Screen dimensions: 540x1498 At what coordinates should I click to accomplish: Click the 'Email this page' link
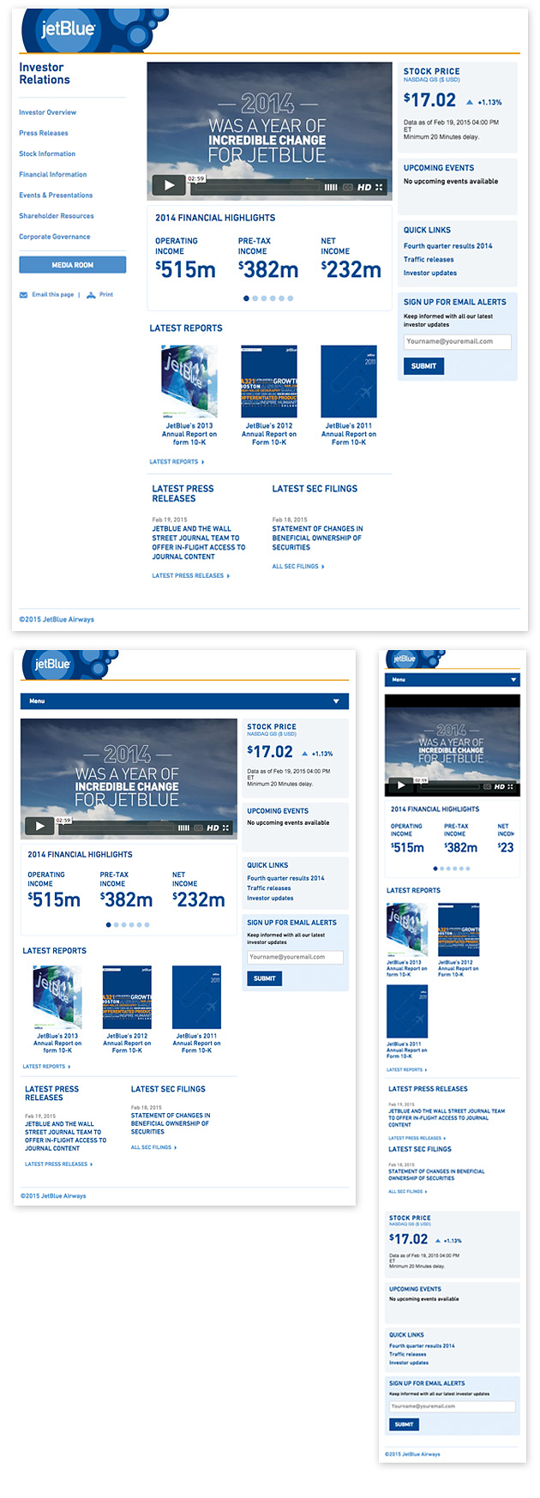pyautogui.click(x=52, y=295)
